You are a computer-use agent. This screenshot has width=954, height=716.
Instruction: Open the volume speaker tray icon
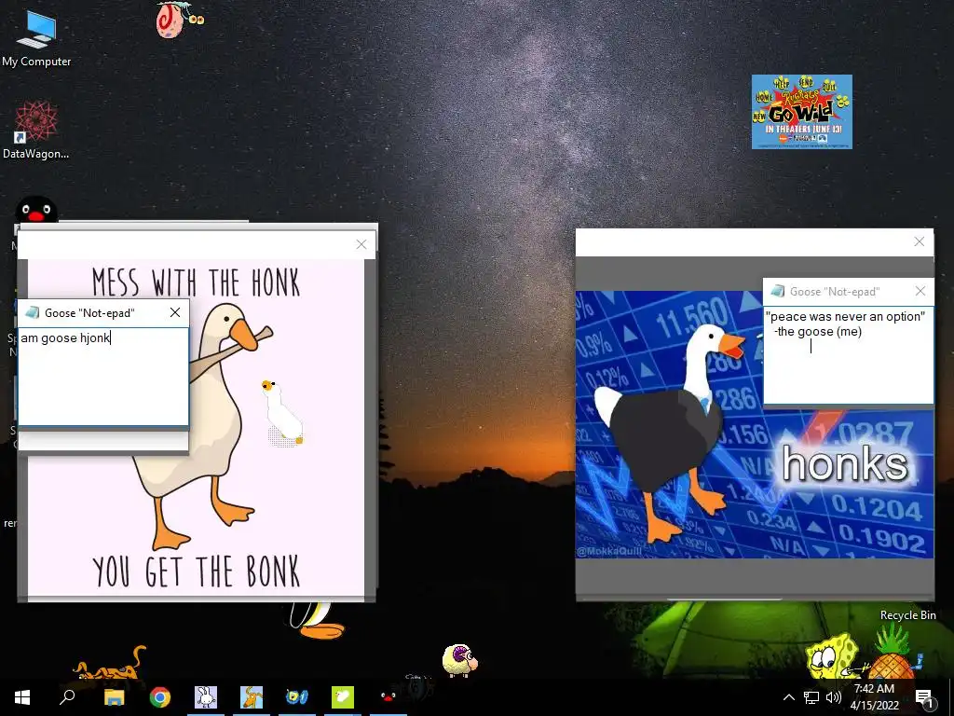(834, 697)
